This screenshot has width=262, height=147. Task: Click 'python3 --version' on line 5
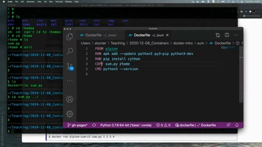pyautogui.click(x=121, y=69)
